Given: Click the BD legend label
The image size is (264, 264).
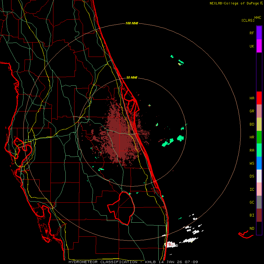Looking at the screenshot, I should tap(252, 124).
